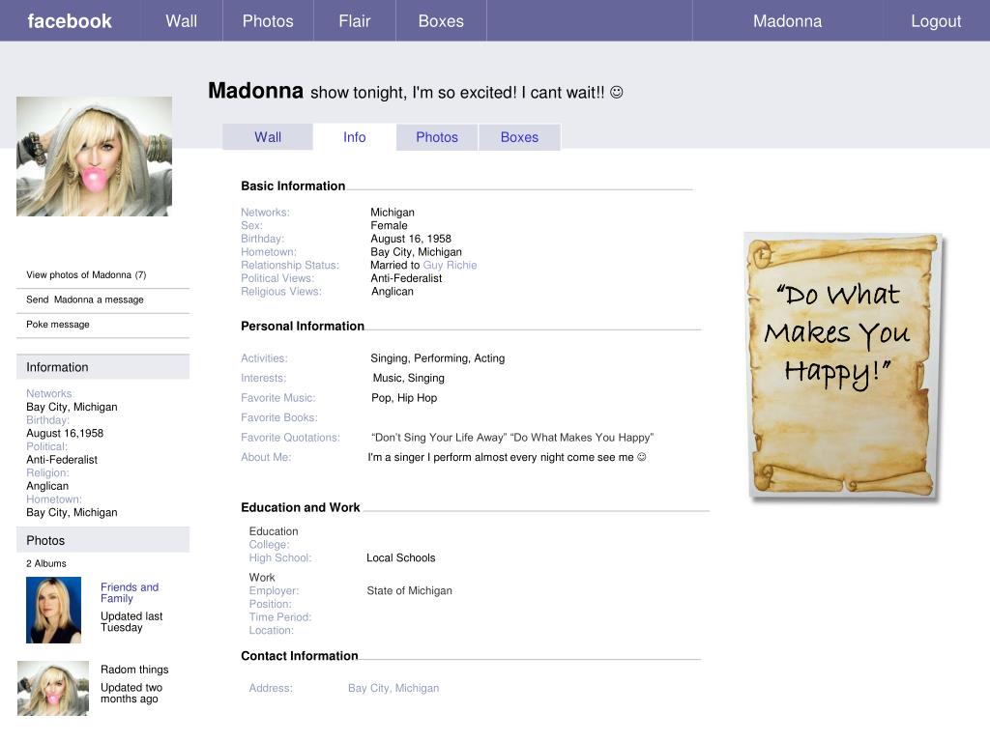Open the Radom things album thumbnail

tap(53, 688)
